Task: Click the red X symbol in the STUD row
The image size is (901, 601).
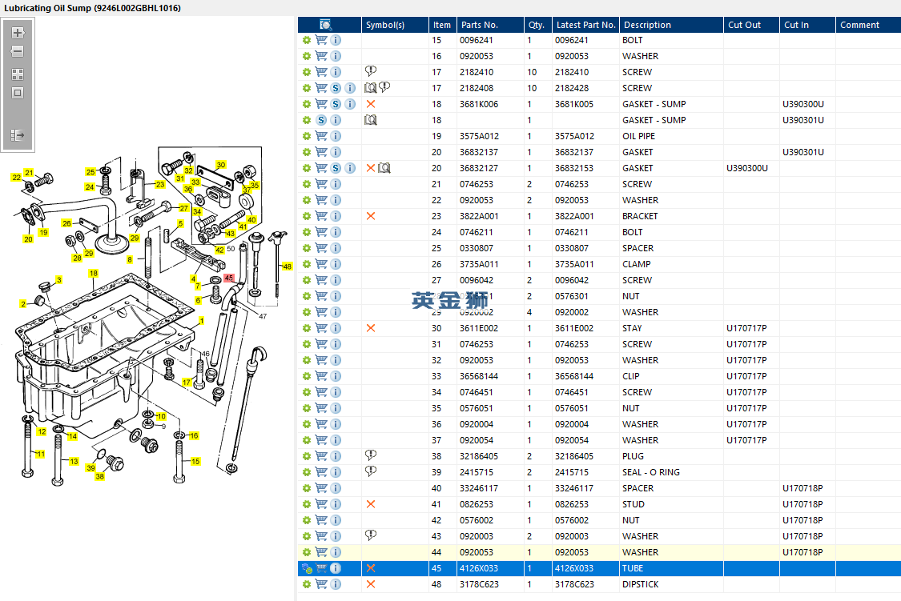Action: [x=371, y=504]
